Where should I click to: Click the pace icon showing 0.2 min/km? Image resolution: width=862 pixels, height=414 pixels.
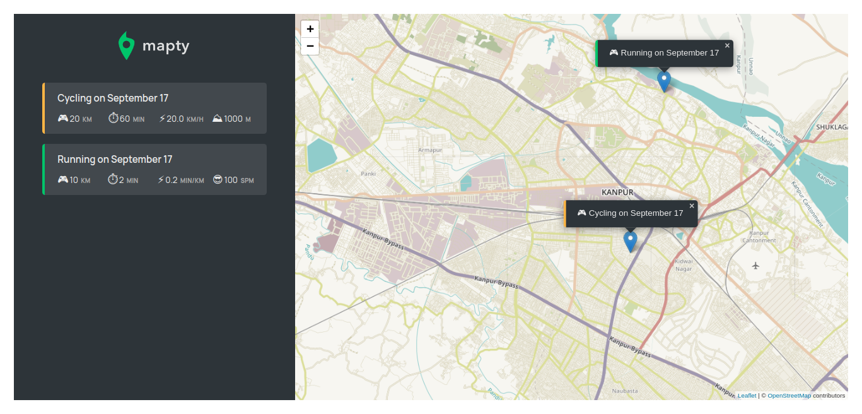point(161,180)
